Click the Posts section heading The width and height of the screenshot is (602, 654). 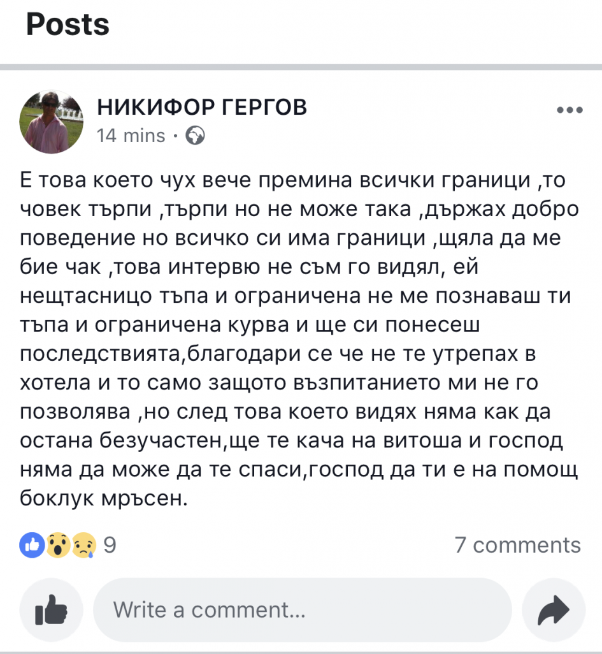68,24
